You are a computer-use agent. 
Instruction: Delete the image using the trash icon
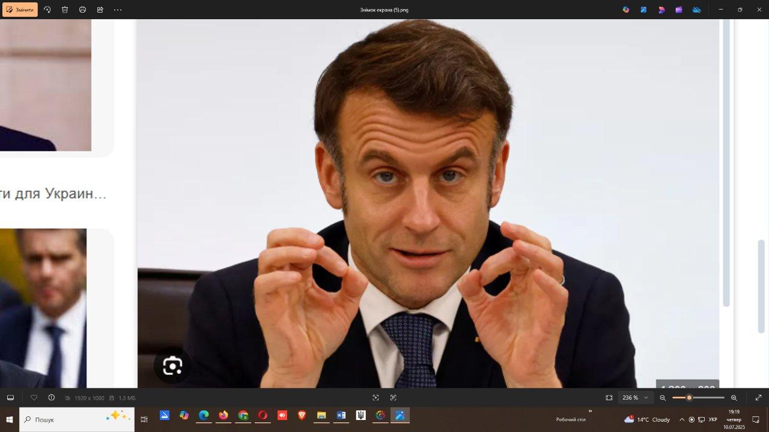tap(65, 10)
